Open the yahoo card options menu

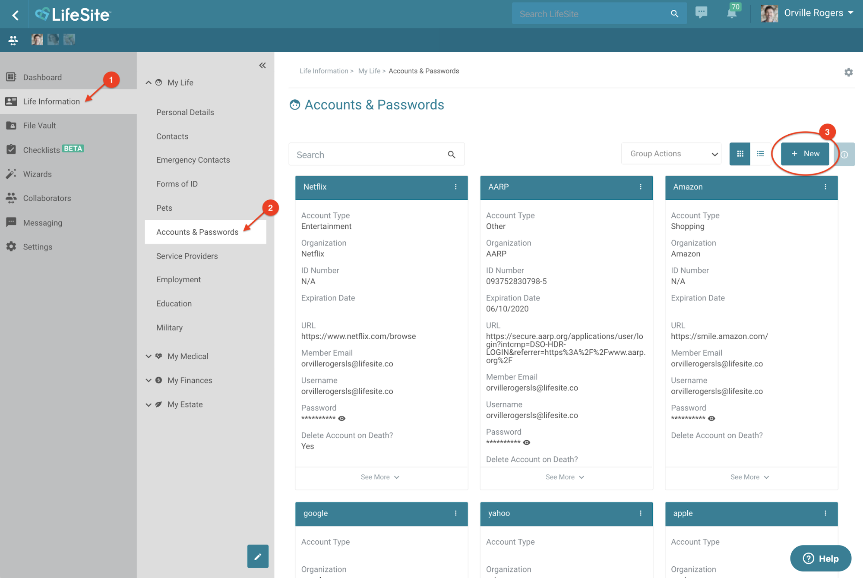pyautogui.click(x=640, y=513)
